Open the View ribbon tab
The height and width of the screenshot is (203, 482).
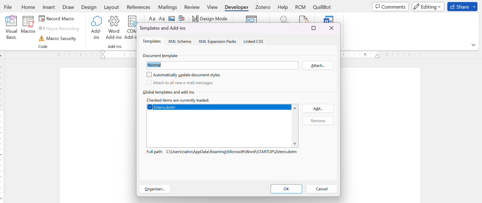click(212, 7)
